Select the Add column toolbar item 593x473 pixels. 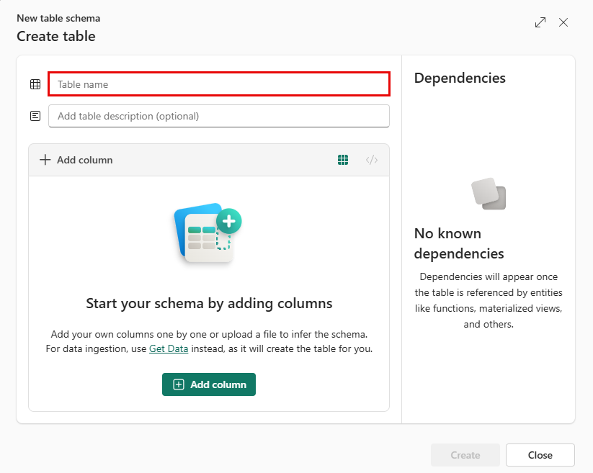(76, 159)
